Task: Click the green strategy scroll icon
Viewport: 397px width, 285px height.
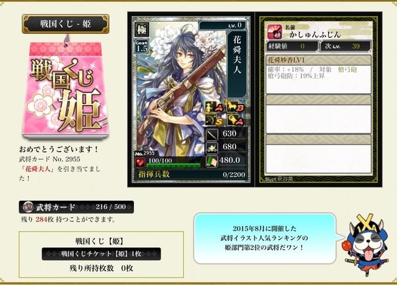Action: [x=212, y=161]
